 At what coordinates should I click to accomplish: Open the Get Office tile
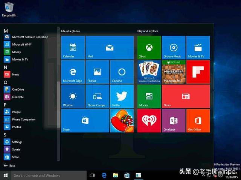(x=198, y=121)
